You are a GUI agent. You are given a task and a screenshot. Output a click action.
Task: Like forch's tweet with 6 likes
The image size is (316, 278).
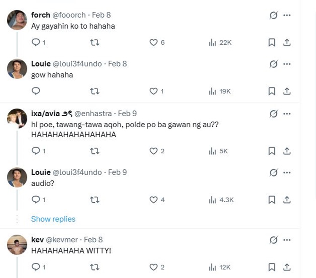154,42
